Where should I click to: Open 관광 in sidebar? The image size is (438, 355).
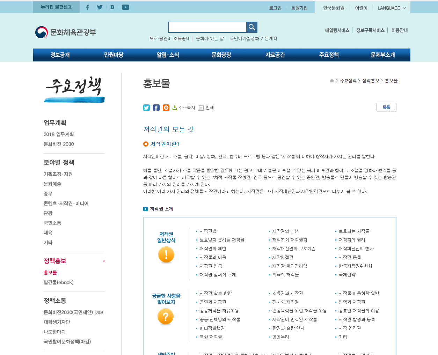[x=48, y=213]
